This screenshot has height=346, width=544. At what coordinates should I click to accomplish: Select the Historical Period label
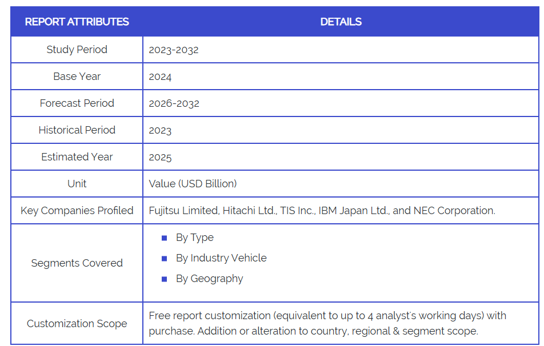click(77, 130)
